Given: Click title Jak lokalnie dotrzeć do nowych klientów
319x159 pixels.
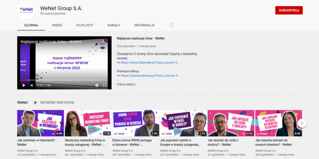Looking at the screenshot, I should tap(274, 143).
